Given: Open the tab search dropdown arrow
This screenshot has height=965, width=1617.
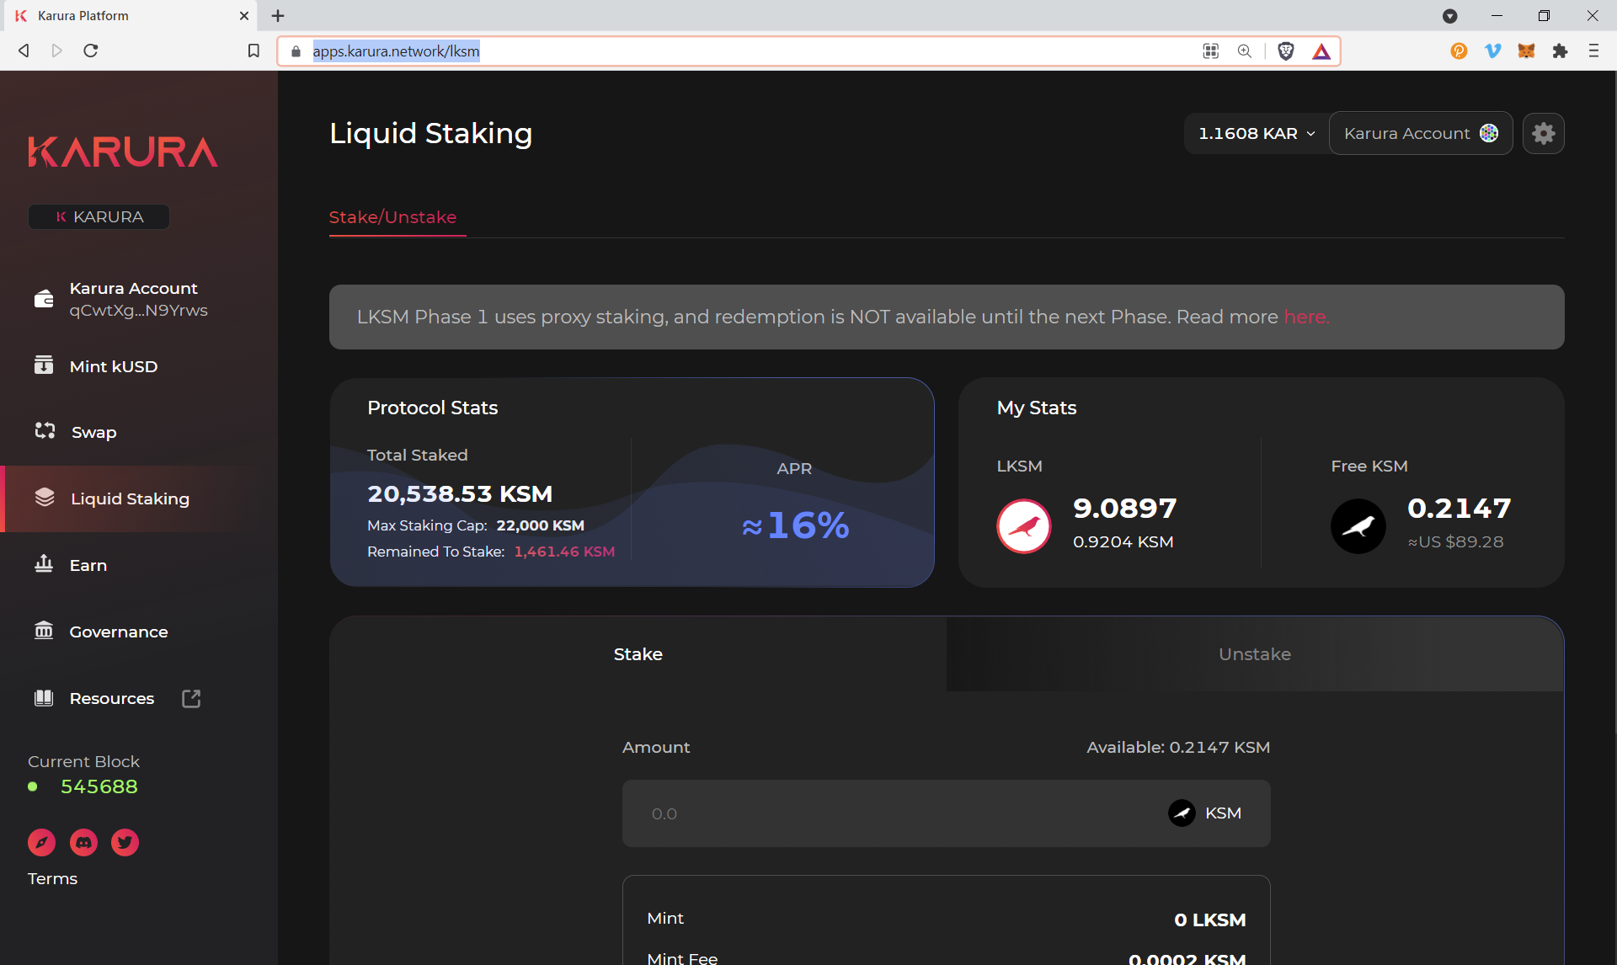Looking at the screenshot, I should click(1449, 16).
